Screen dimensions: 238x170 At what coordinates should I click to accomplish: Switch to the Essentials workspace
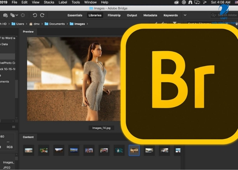tap(75, 15)
